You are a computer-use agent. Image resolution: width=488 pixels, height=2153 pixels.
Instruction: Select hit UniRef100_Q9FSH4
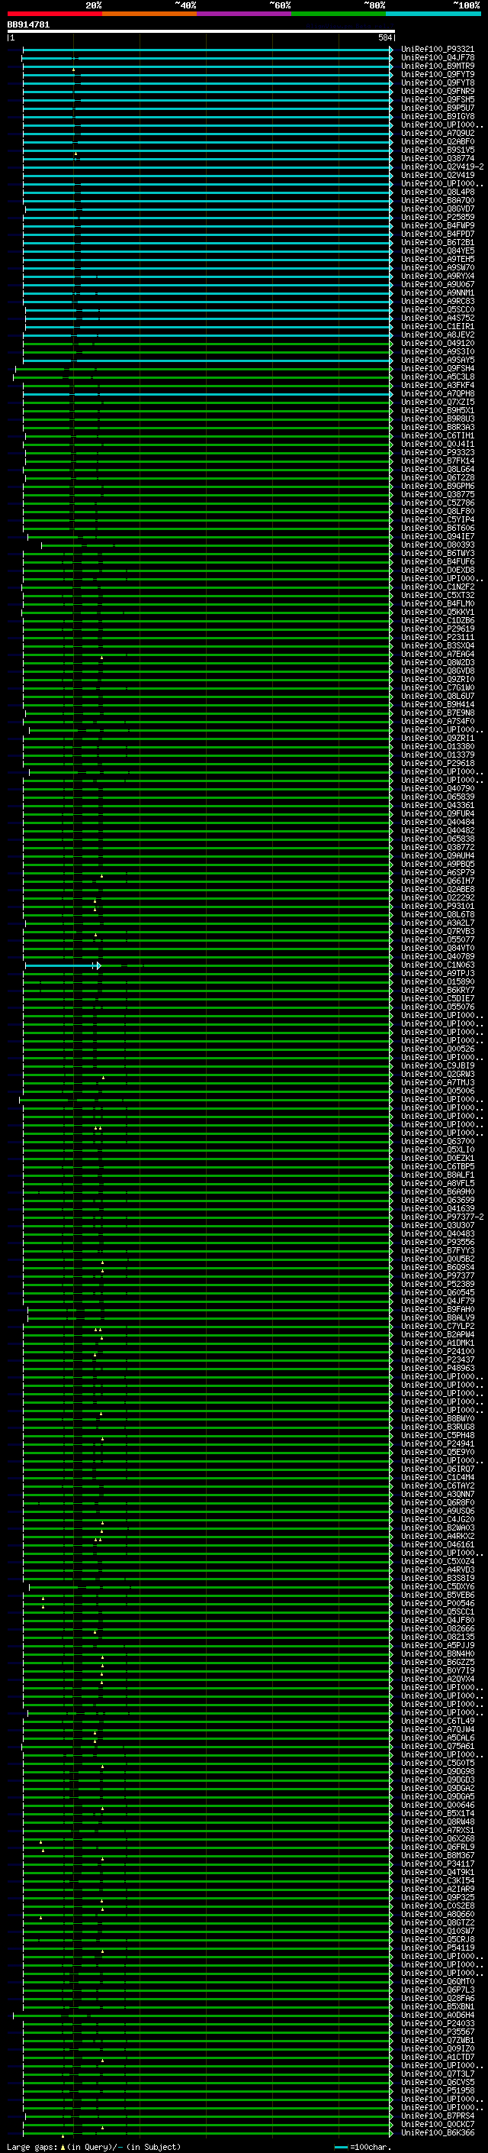(437, 369)
